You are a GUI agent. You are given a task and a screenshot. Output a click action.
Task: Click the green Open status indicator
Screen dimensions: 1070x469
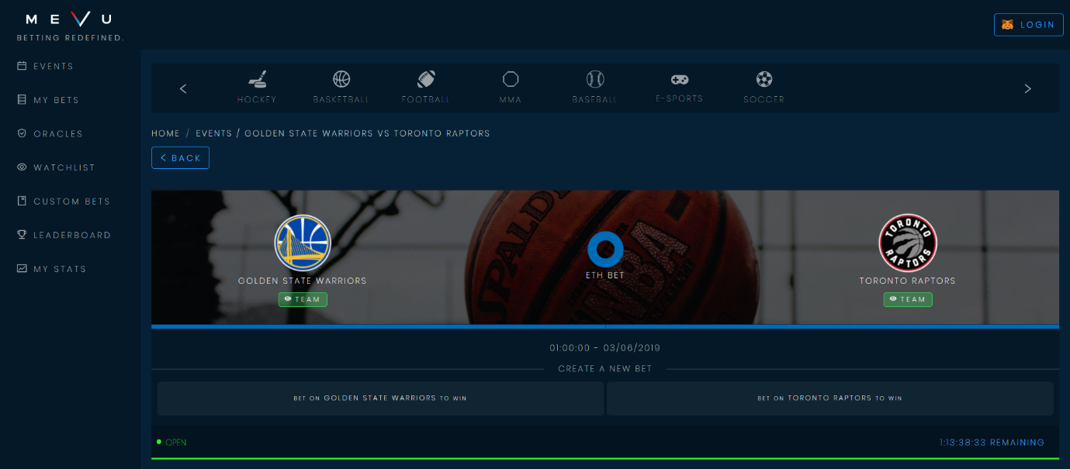(x=171, y=443)
